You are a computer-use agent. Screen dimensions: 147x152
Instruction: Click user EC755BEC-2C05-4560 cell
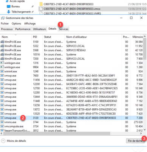(x=92, y=88)
